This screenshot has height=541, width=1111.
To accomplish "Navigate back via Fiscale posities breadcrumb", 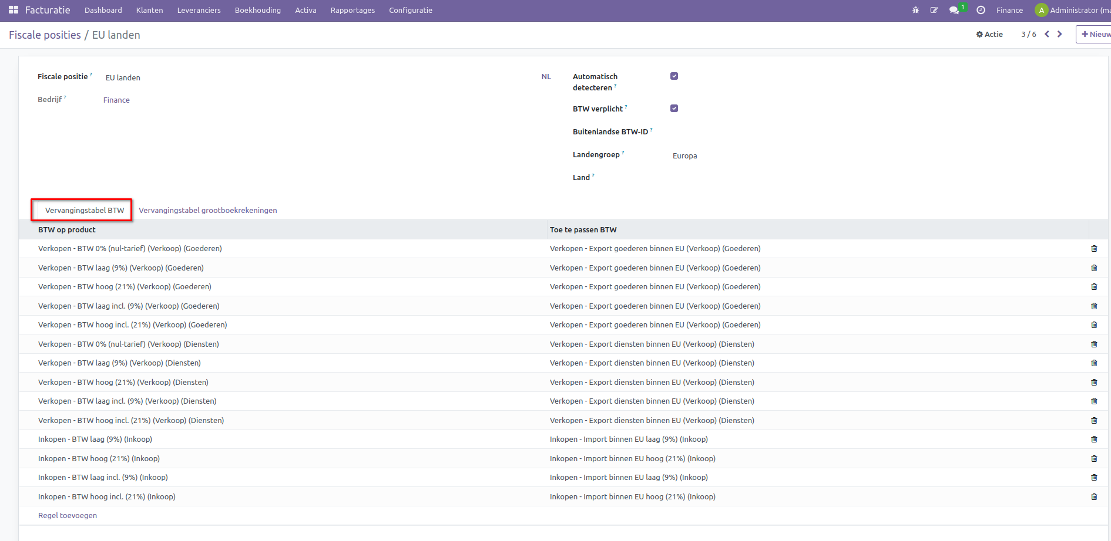I will 45,35.
